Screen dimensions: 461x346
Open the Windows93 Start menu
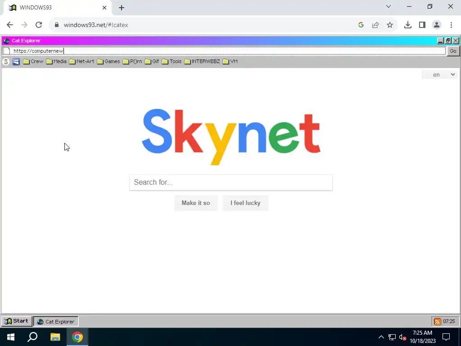point(17,321)
